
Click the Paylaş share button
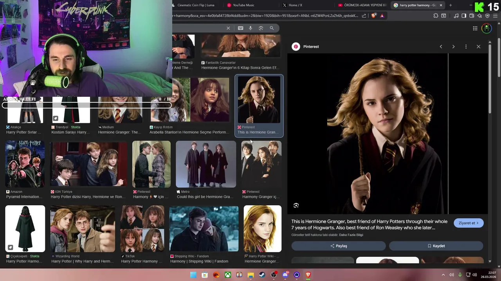pyautogui.click(x=339, y=246)
